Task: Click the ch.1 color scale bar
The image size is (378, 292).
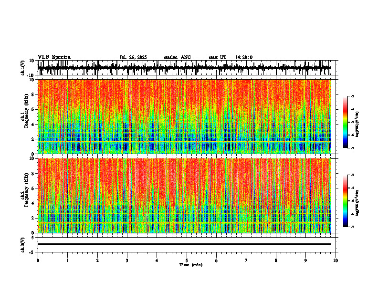Action: (345, 122)
